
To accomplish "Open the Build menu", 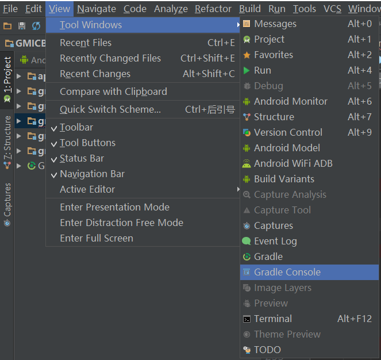I will coord(250,9).
